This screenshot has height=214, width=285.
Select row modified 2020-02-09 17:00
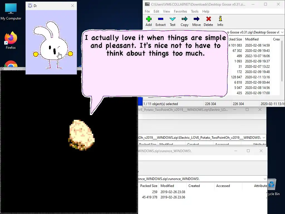(254, 93)
